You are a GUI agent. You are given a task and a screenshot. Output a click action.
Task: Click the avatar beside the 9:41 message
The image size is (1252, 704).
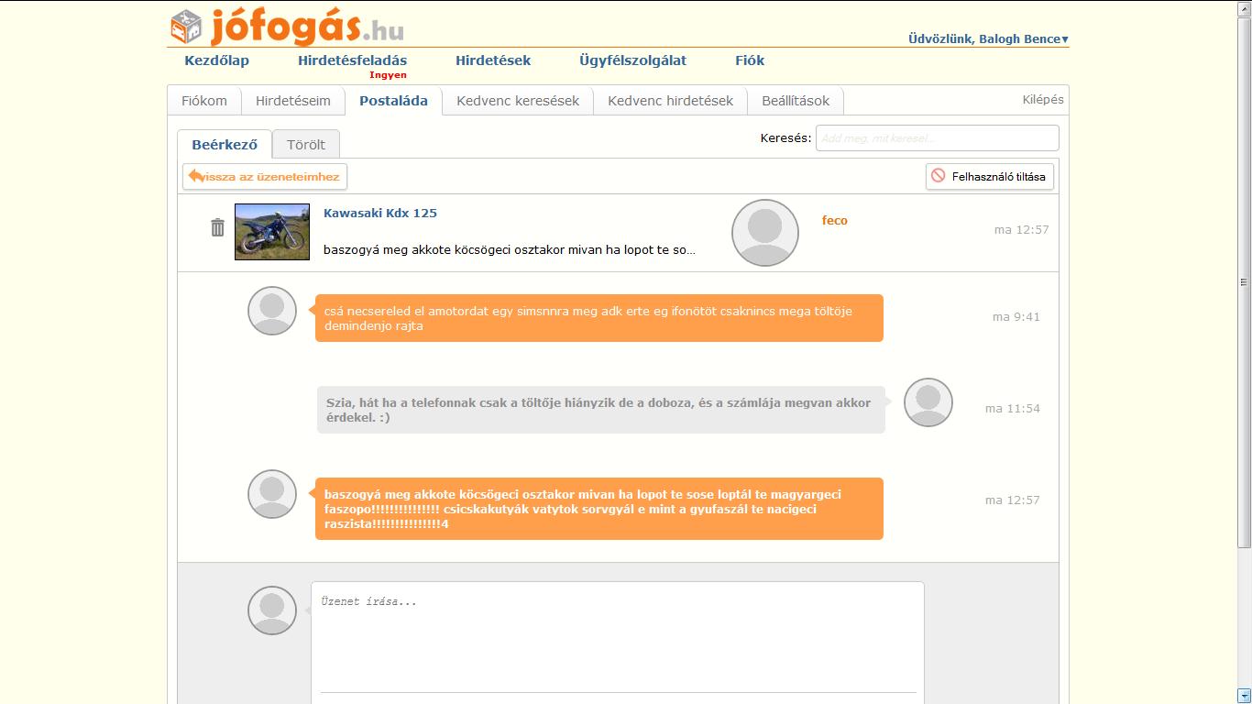[x=272, y=311]
